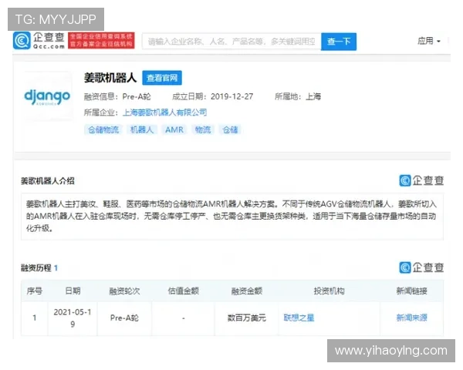The height and width of the screenshot is (370, 463).
Task: Select the 仓储 tag
Action: click(230, 129)
